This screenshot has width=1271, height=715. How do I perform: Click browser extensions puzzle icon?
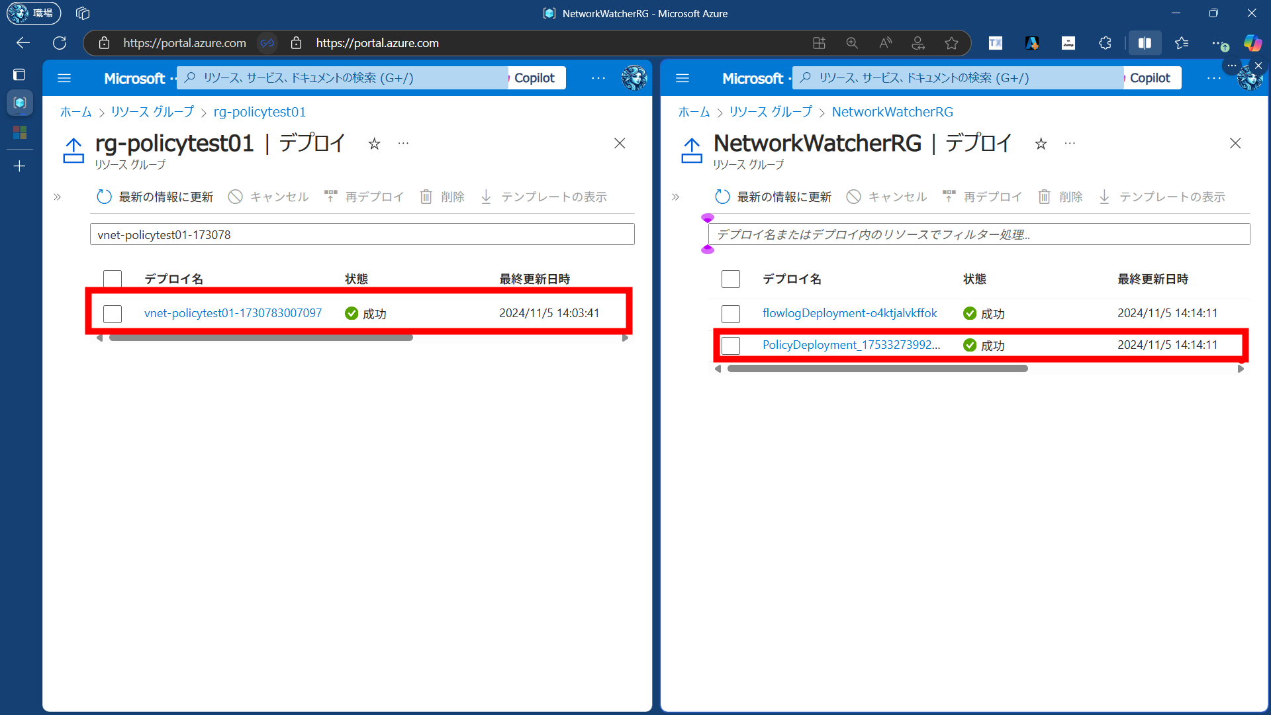(1105, 43)
